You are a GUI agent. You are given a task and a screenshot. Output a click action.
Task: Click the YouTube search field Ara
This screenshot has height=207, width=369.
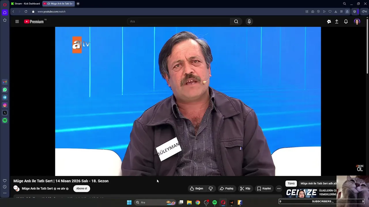point(179,22)
